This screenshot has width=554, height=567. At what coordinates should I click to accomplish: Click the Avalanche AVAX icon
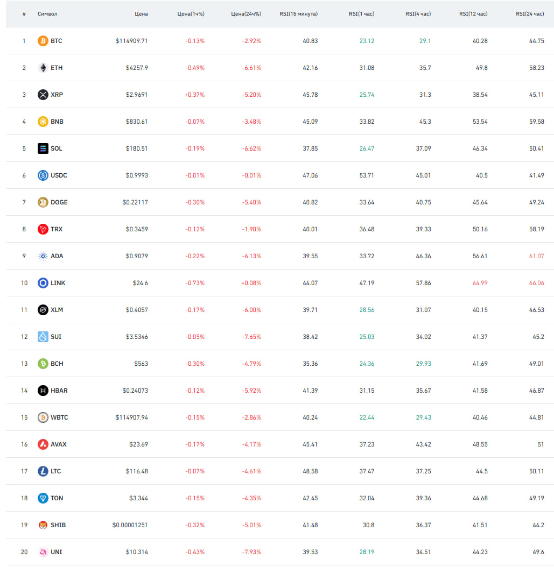pyautogui.click(x=43, y=444)
